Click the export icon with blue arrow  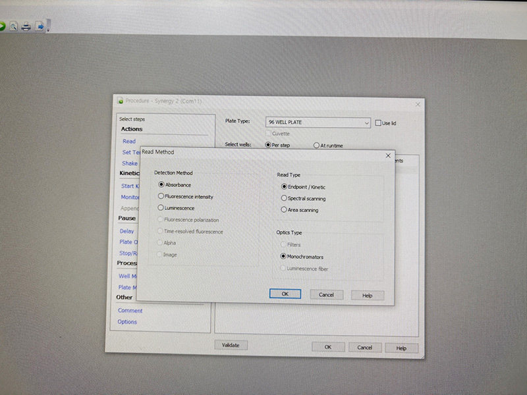39,27
